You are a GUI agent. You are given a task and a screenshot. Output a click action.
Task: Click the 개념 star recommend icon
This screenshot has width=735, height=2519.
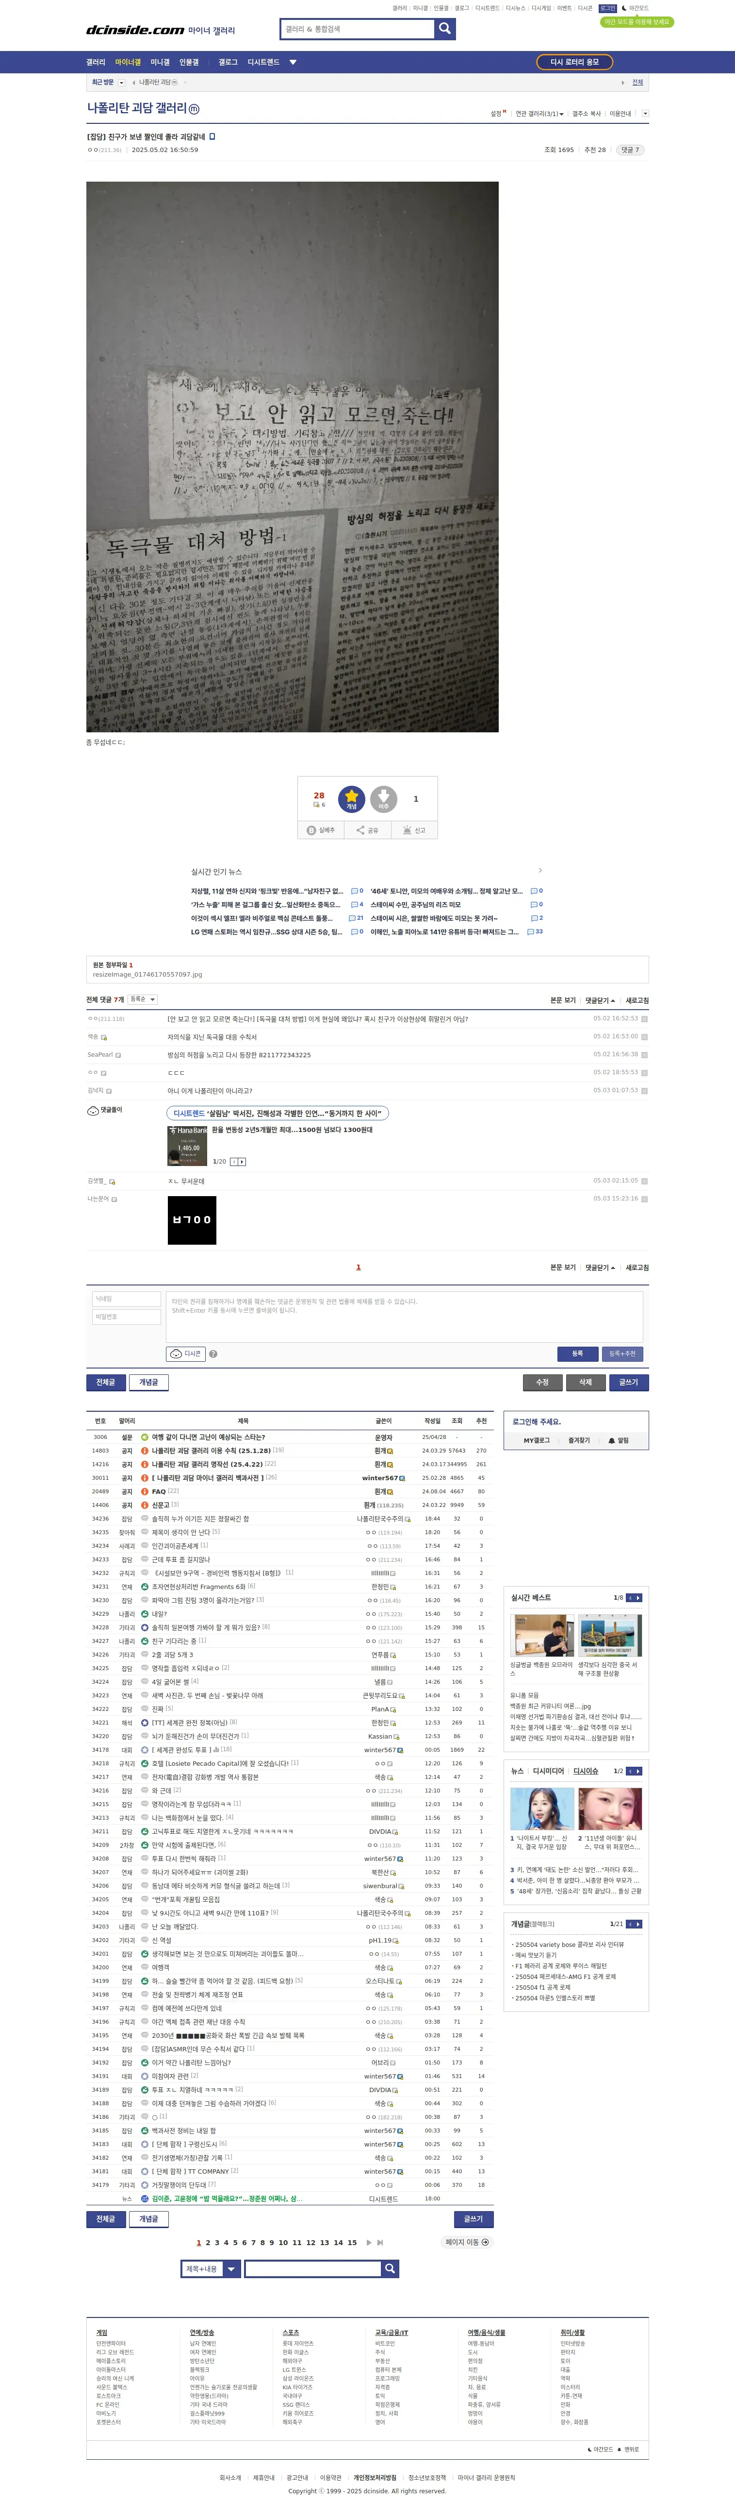352,799
